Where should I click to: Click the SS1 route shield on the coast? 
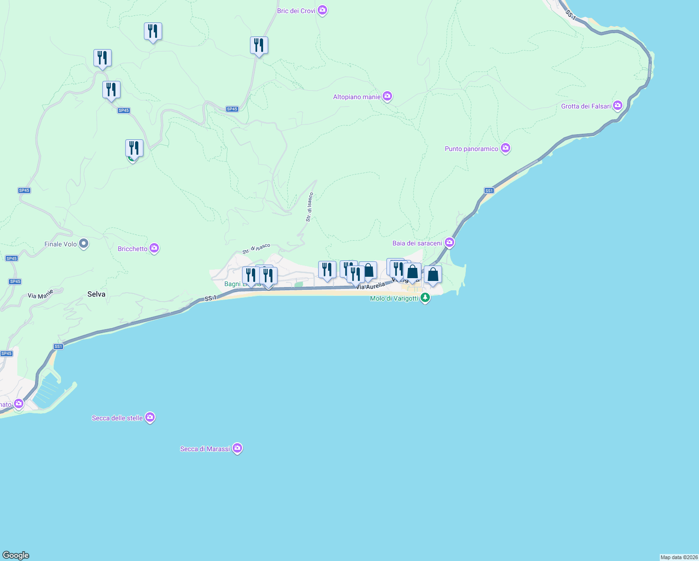489,190
